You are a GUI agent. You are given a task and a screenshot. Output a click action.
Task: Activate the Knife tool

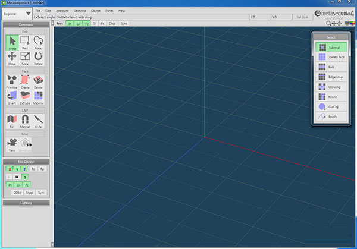point(38,120)
